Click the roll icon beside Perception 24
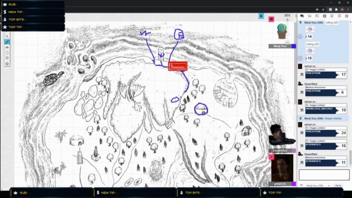This screenshot has width=352, height=198. coord(302,133)
